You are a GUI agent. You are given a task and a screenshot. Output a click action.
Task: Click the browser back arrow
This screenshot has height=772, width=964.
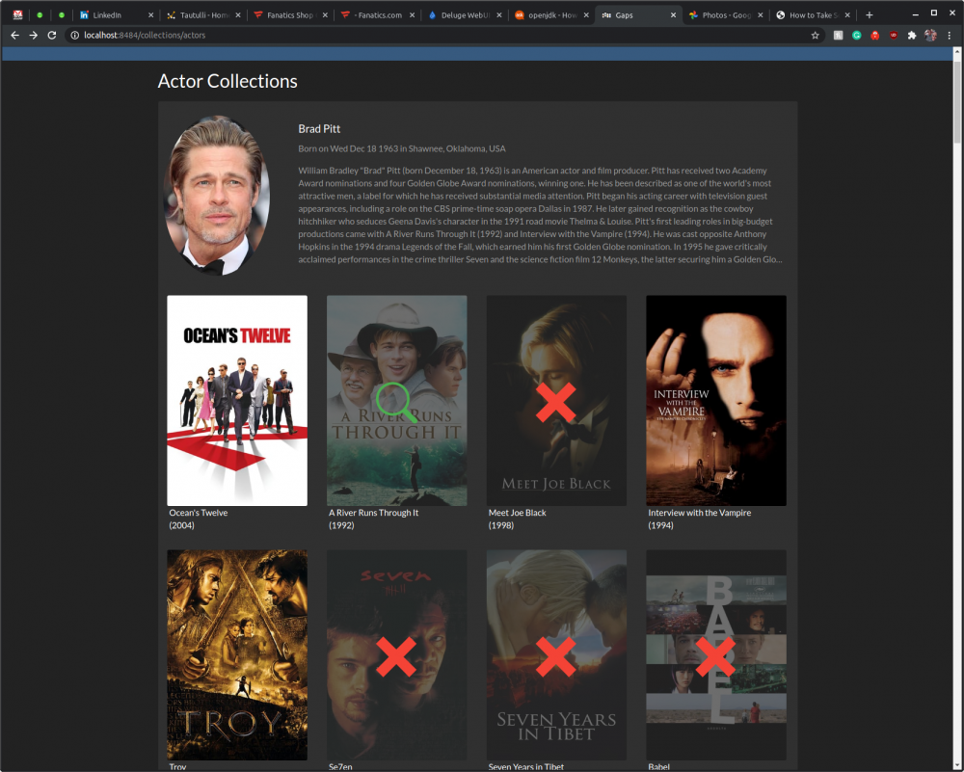(14, 35)
